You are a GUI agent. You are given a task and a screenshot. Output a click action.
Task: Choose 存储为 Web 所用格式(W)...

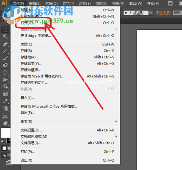click(x=70, y=76)
